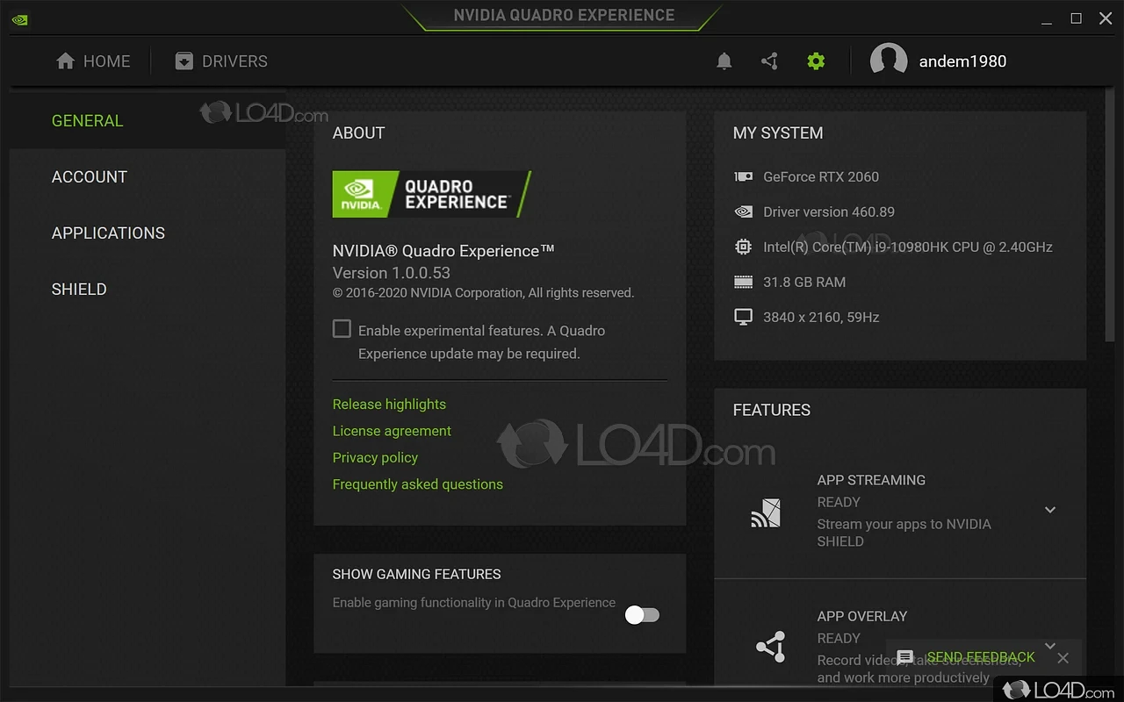
Task: Open the Drivers tab
Action: pyautogui.click(x=221, y=61)
